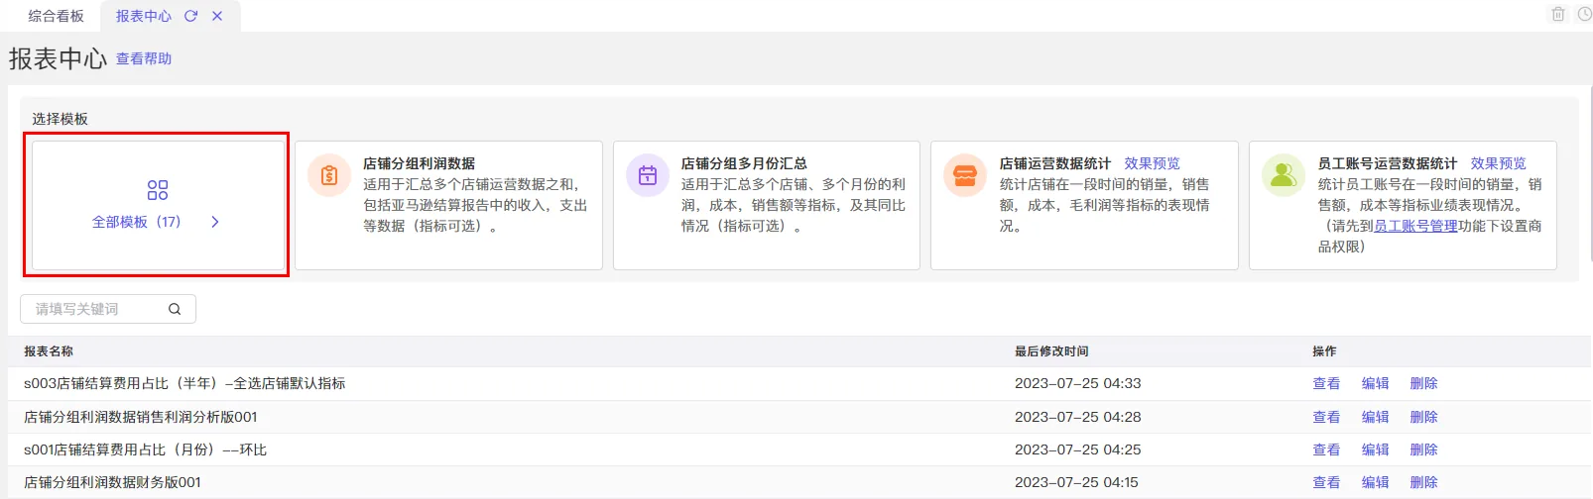Screen dimensions: 1593x499
Task: Click the 最后修改时间 column header
Action: coord(1051,351)
